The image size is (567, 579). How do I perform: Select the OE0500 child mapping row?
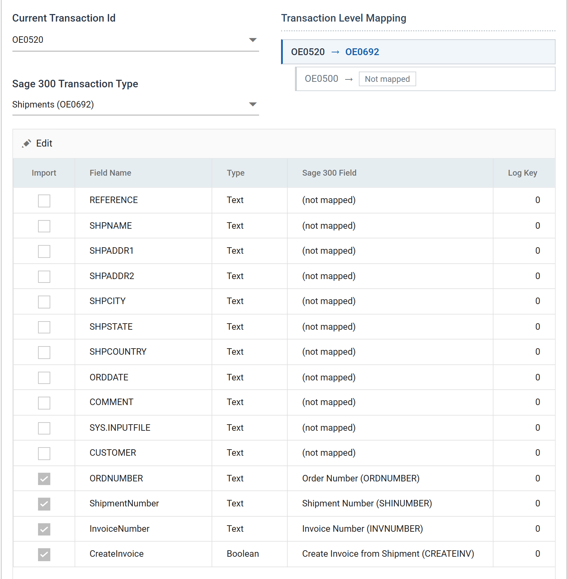coord(425,79)
